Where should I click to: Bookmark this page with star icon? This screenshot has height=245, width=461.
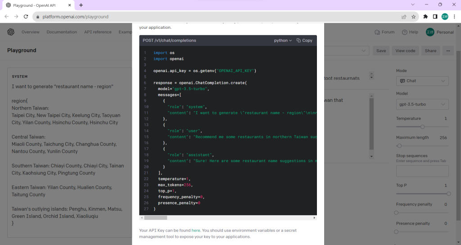[x=413, y=17]
